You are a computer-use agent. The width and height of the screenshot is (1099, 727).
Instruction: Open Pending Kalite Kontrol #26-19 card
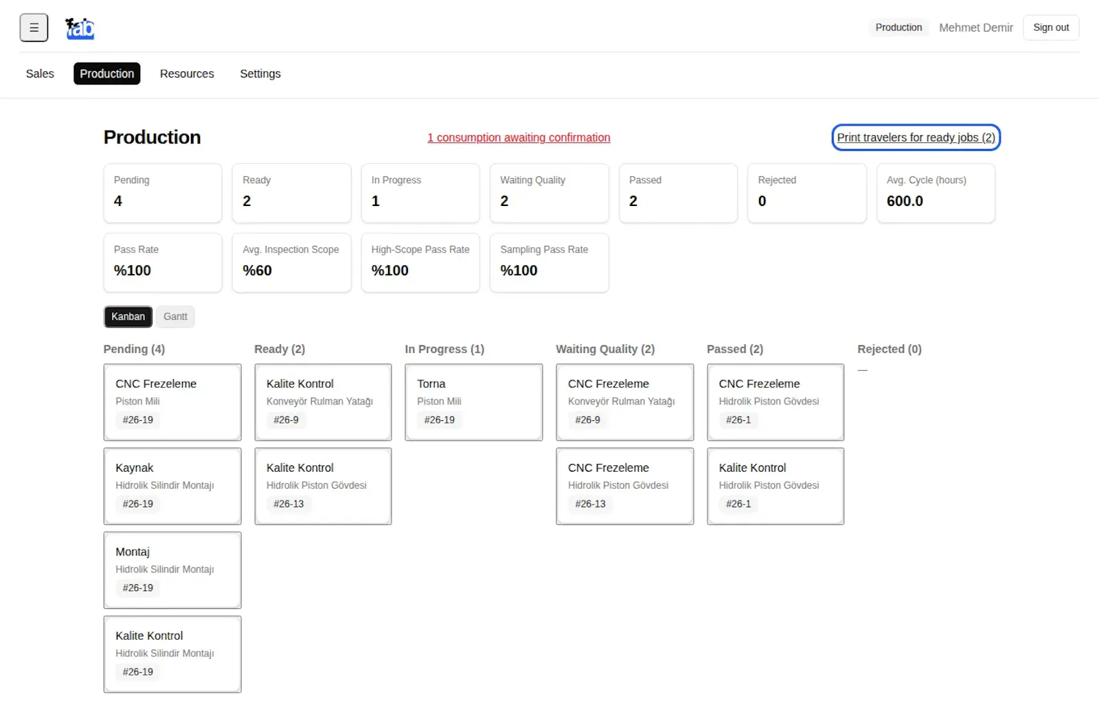pos(172,654)
